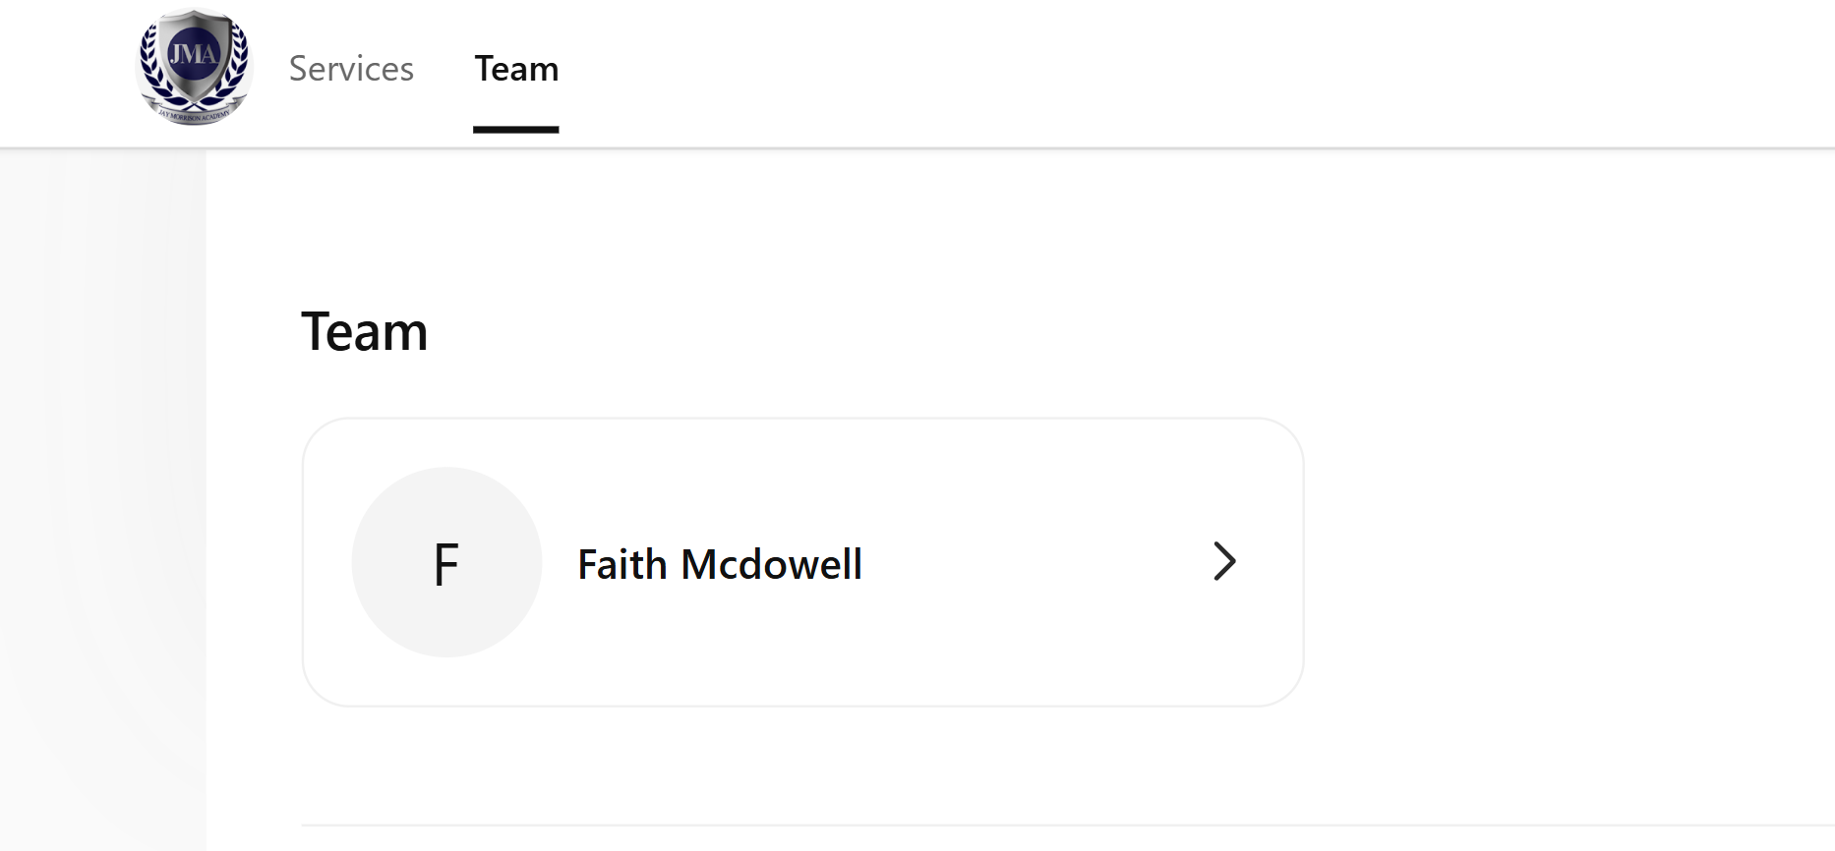This screenshot has width=1835, height=851.
Task: Switch to Services in the top navigation
Action: 351,69
